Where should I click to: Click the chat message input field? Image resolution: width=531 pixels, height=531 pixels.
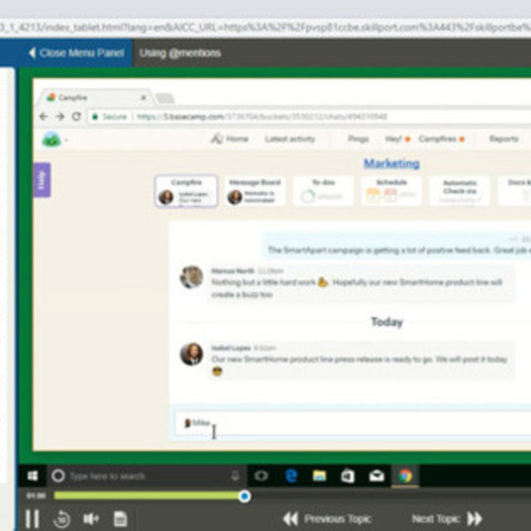[352, 423]
